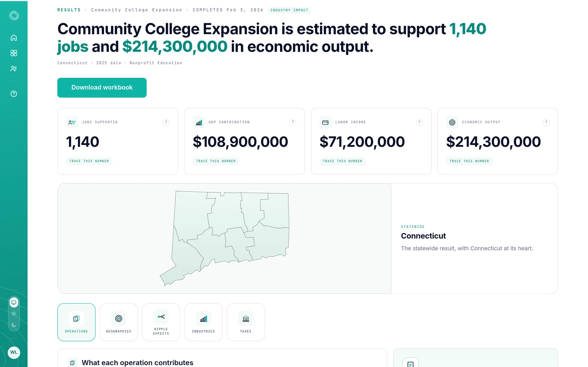Trace this number under Jobs Supported
This screenshot has width=588, height=367.
coord(89,161)
